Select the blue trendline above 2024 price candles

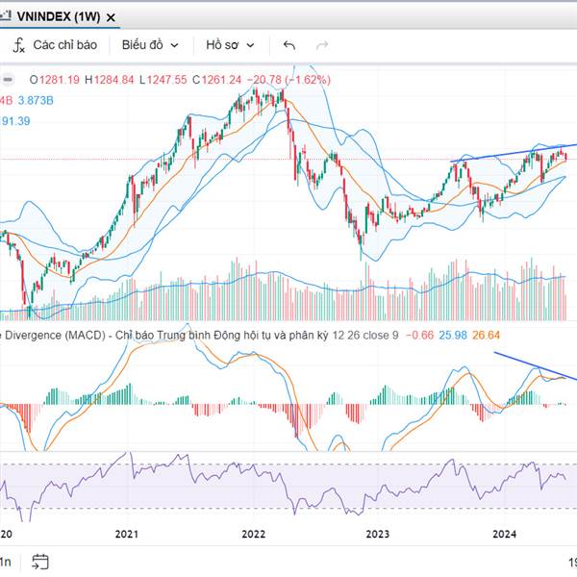[x=514, y=153]
